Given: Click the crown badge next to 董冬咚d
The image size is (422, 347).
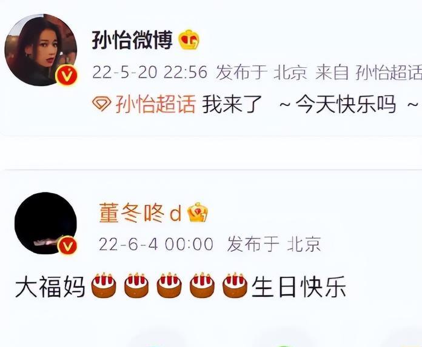Looking at the screenshot, I should pos(198,213).
